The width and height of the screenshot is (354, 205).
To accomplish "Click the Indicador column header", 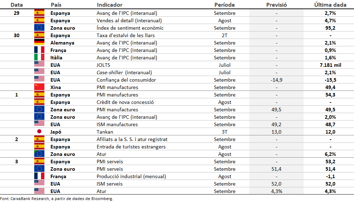I will click(x=110, y=5).
